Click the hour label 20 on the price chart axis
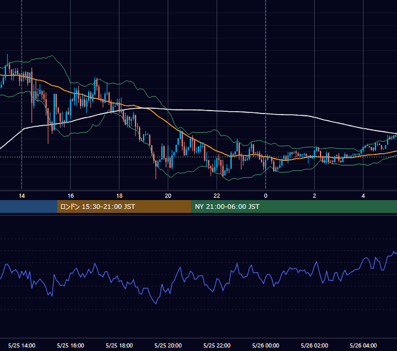This screenshot has height=351, width=397. 168,196
